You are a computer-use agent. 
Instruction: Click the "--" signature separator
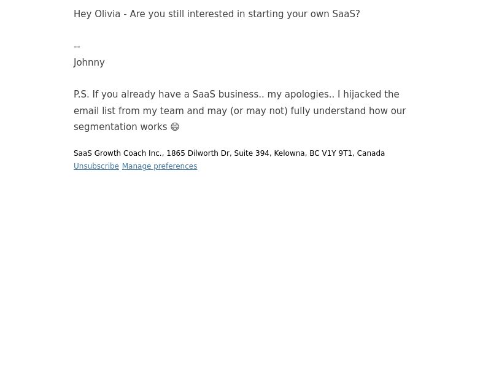[x=77, y=47]
